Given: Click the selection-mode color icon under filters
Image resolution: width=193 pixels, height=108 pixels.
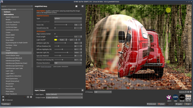Looking at the screenshot, I should (x=25, y=97).
